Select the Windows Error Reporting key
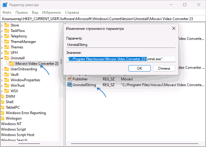Viewport: 206px width, 147px height. pos(26,113)
